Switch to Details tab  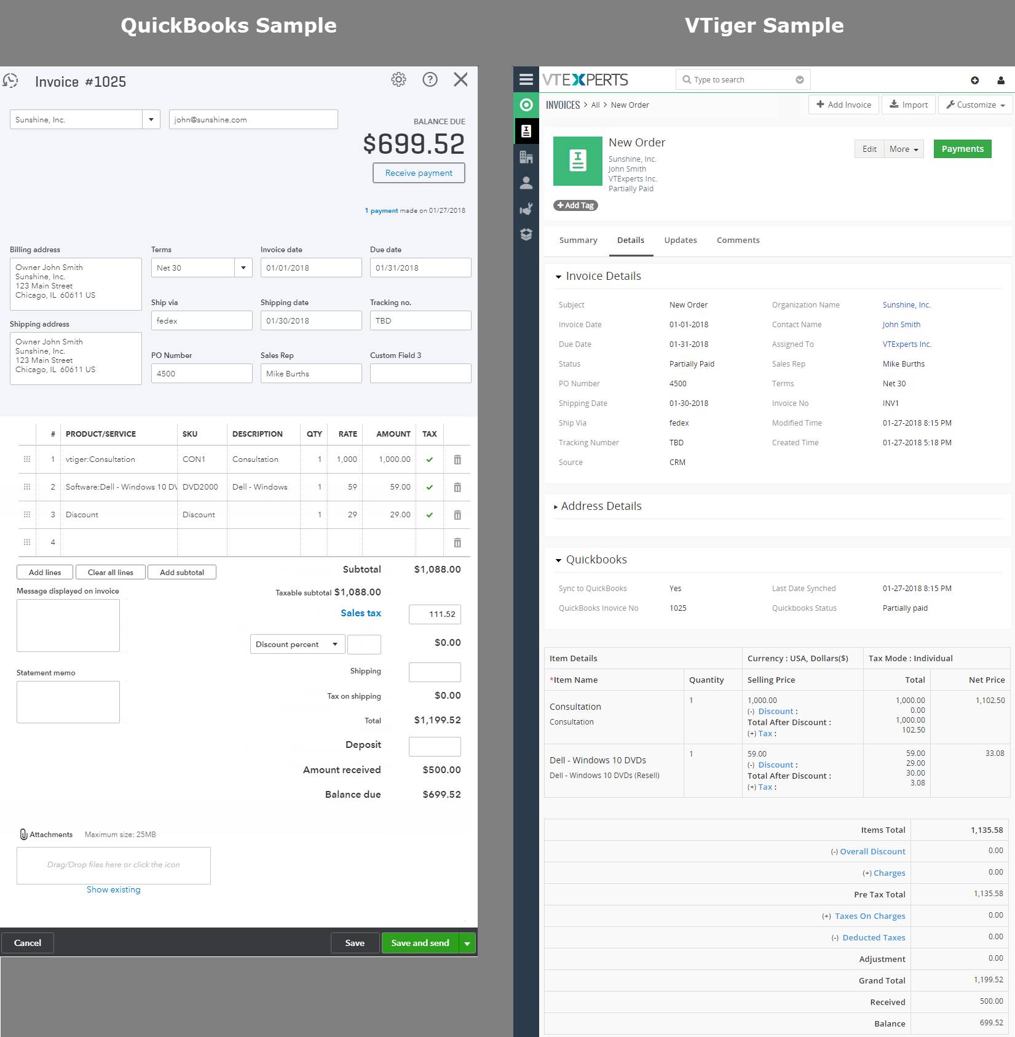coord(631,240)
